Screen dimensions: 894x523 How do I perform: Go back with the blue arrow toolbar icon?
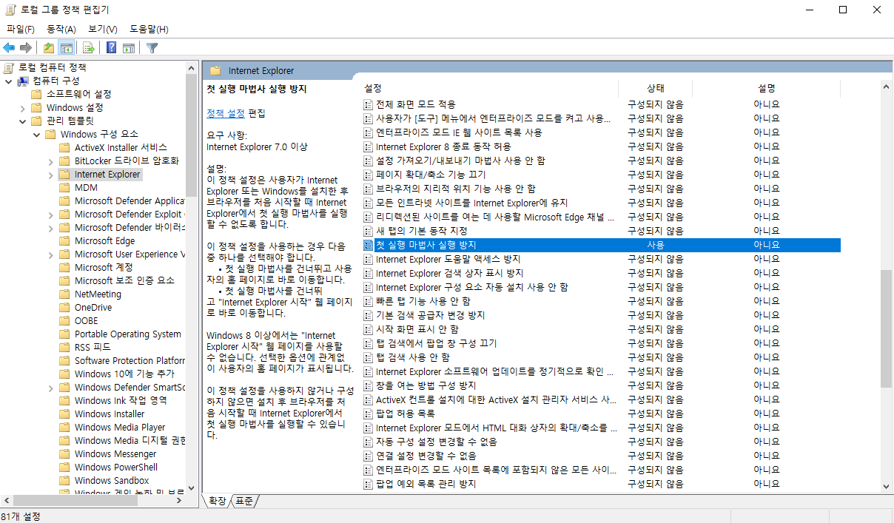click(9, 48)
